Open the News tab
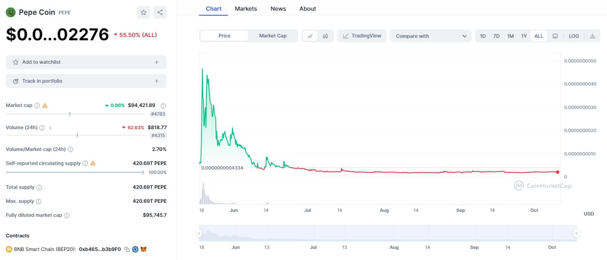This screenshot has width=607, height=260. 278,9
